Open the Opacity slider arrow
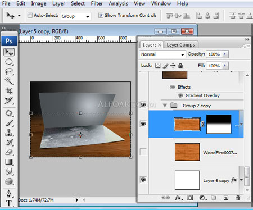Viewport: 253px width, 210px height. click(x=225, y=54)
